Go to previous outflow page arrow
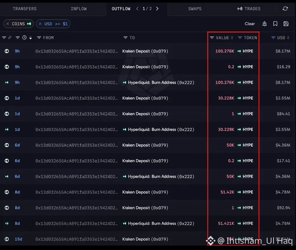This screenshot has width=296, height=250. click(x=137, y=9)
